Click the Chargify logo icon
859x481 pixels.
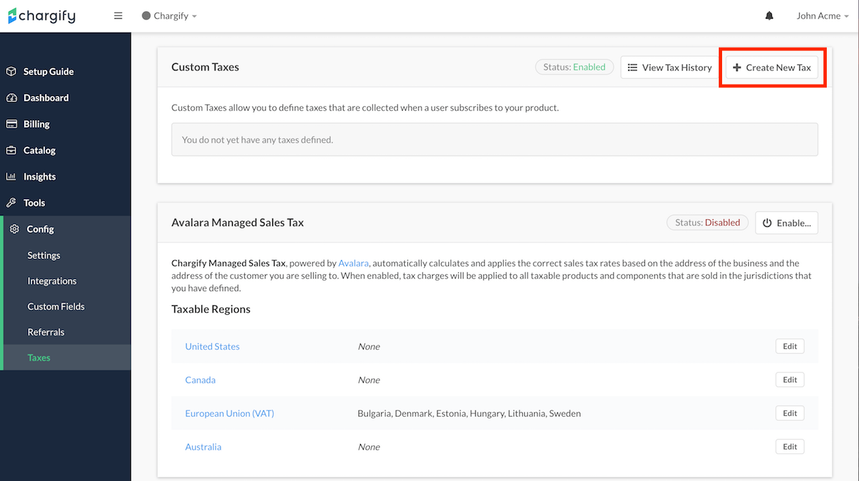point(13,16)
